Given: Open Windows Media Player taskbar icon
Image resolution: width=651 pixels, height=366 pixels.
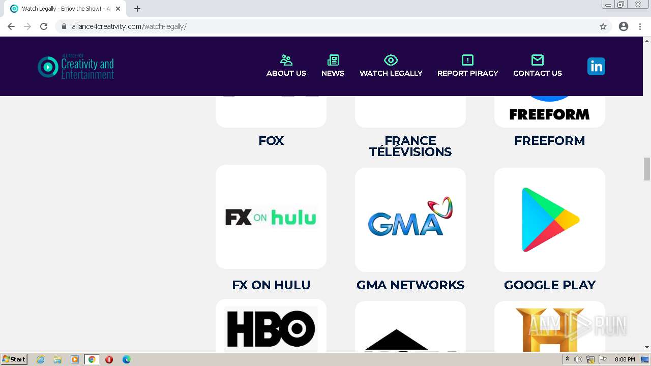Looking at the screenshot, I should (x=75, y=359).
